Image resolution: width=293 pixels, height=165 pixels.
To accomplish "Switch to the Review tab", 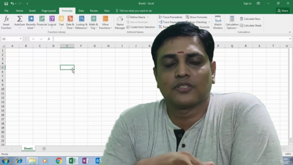I will point(94,11).
